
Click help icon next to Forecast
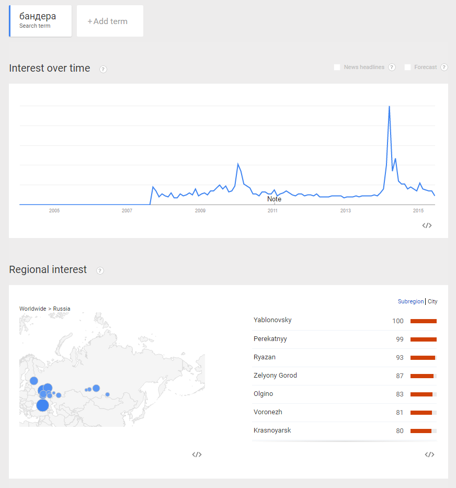pos(444,67)
